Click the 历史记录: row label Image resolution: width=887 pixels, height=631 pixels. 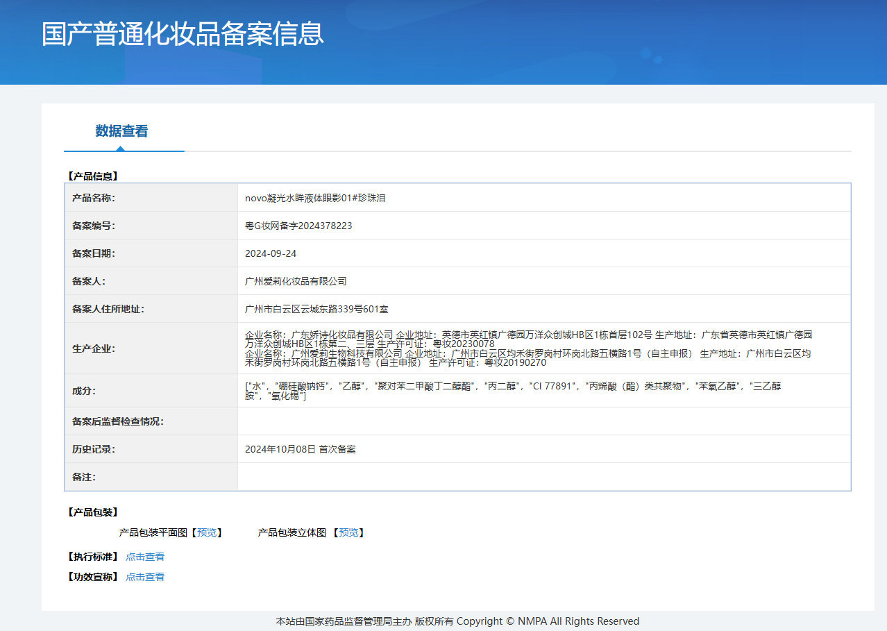coord(94,449)
